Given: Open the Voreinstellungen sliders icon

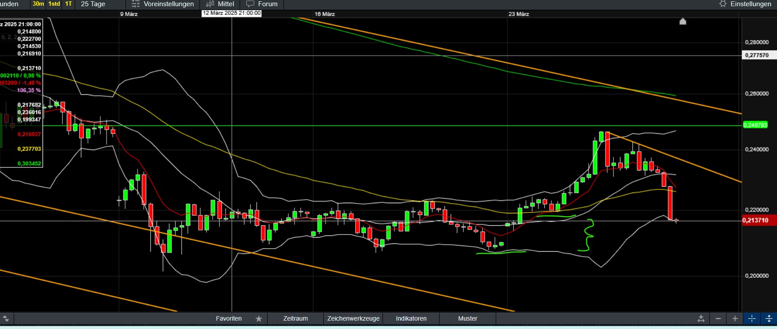Looking at the screenshot, I should [x=136, y=4].
